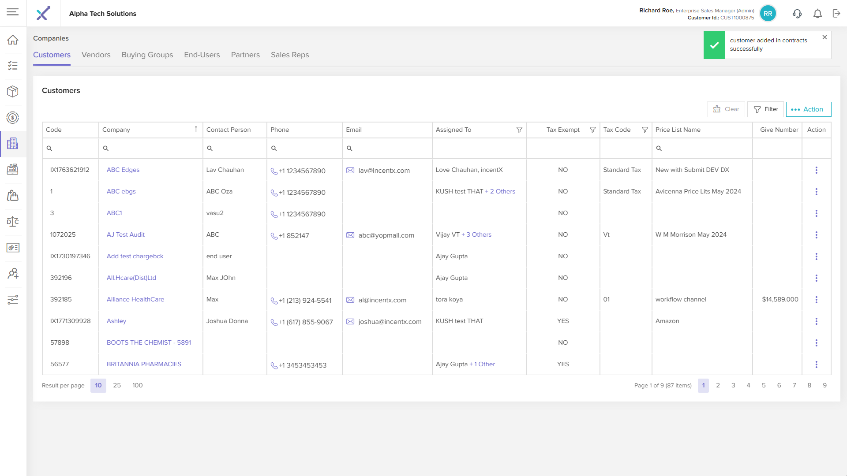Open Assigned To column filter

519,130
